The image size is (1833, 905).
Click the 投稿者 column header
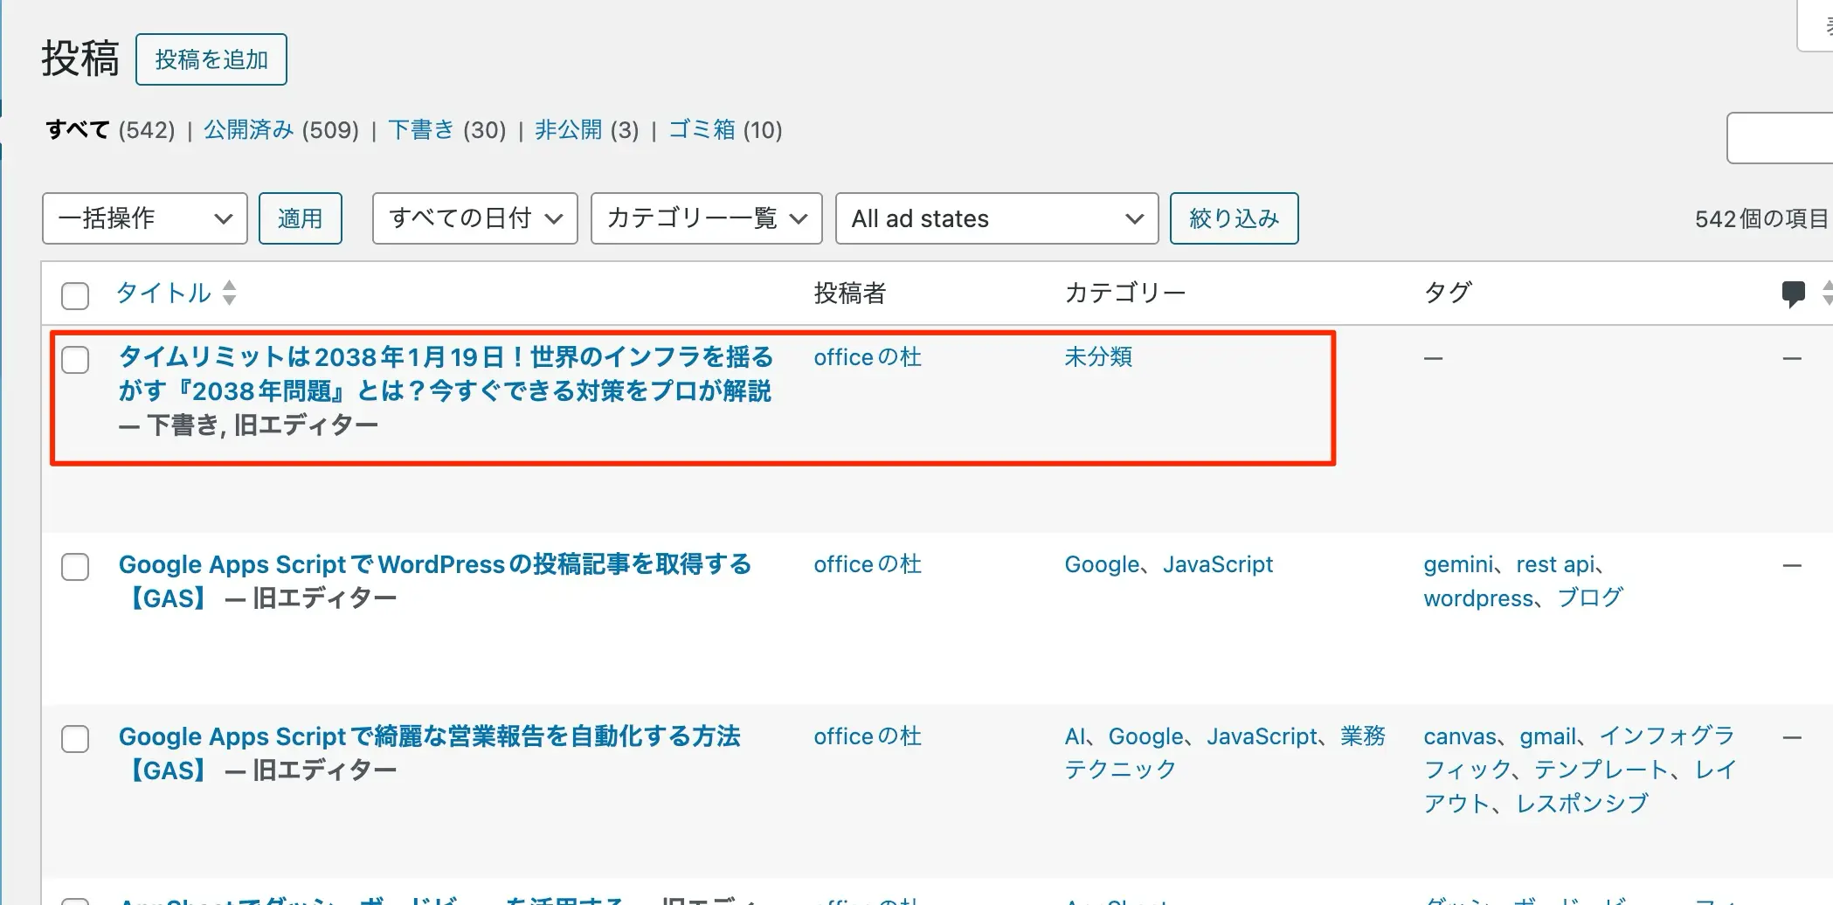pos(850,293)
